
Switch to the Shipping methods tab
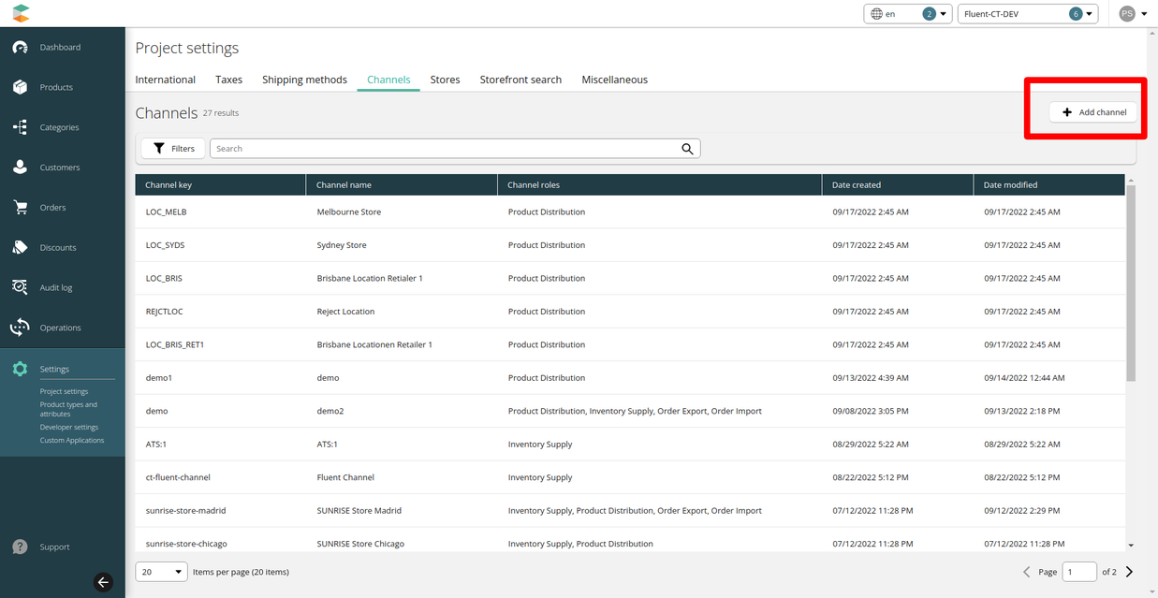(x=304, y=80)
